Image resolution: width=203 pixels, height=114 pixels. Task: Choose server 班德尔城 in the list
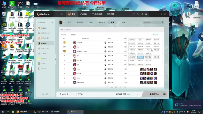(156, 40)
